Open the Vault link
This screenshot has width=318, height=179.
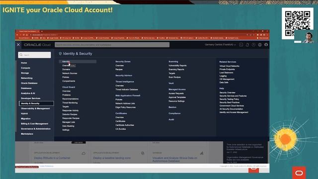[171, 83]
